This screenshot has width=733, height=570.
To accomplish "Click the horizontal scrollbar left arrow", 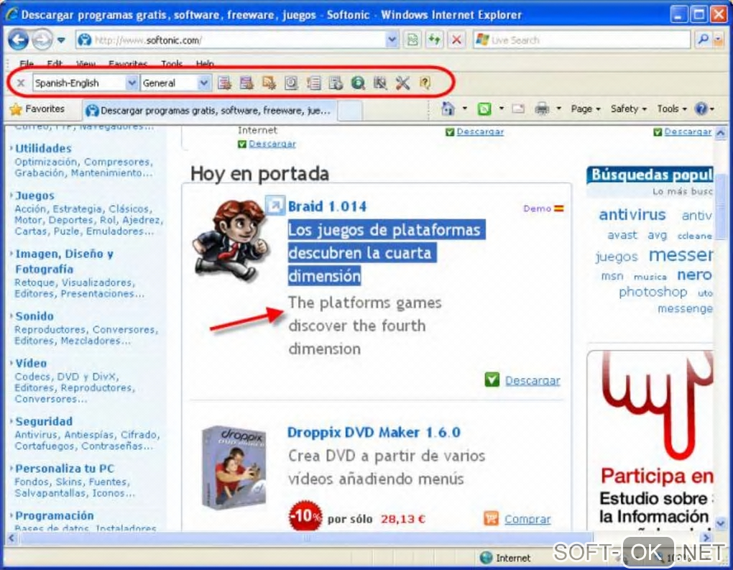I will coord(11,538).
